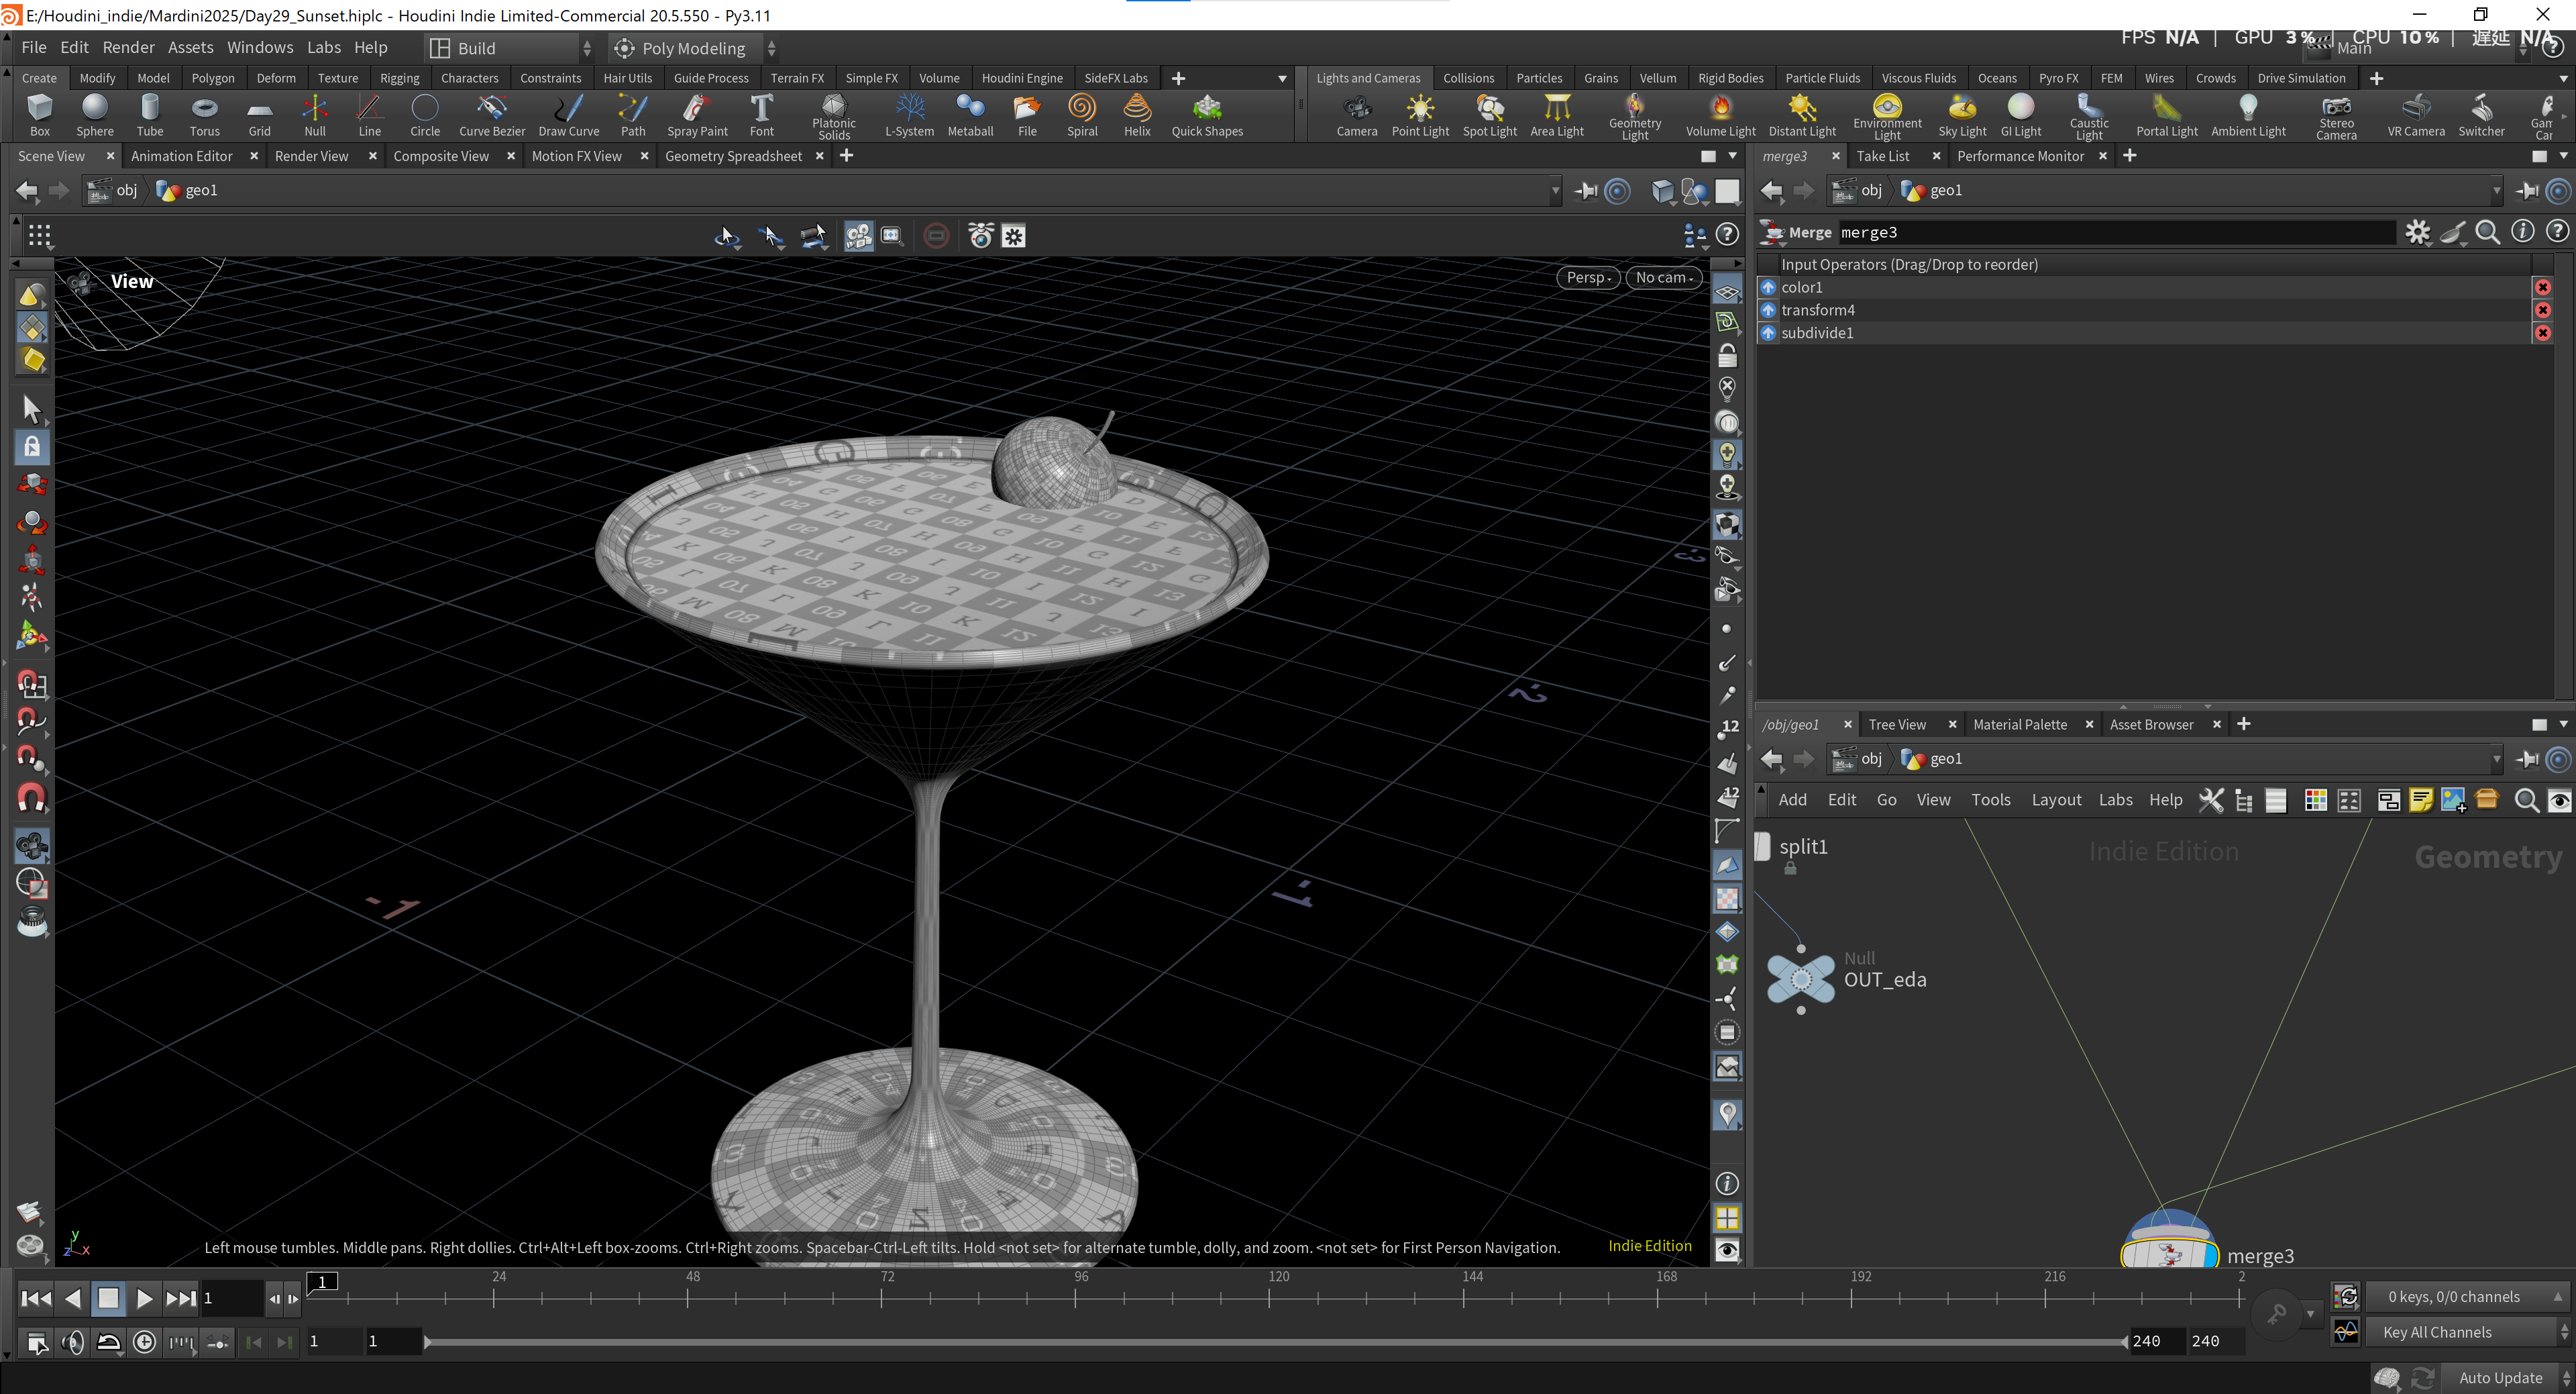Open the Build desktop dropdown
The height and width of the screenshot is (1394, 2576).
tap(511, 48)
